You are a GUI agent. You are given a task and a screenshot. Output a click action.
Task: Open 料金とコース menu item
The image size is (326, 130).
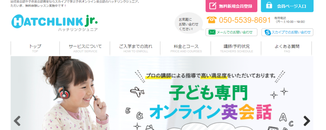(186, 48)
